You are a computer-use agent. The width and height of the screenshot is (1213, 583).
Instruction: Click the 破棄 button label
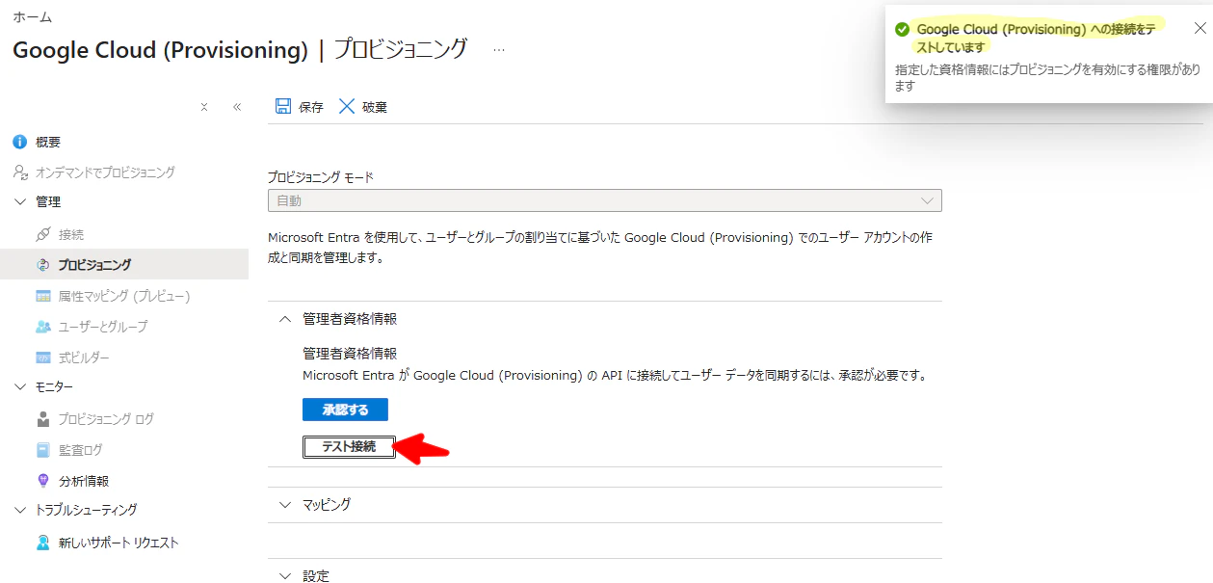[375, 107]
